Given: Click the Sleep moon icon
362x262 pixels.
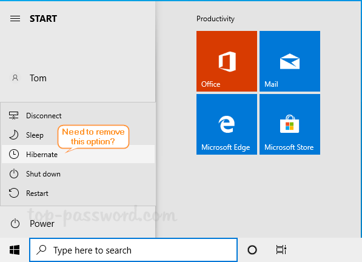Looking at the screenshot, I should pyautogui.click(x=13, y=135).
